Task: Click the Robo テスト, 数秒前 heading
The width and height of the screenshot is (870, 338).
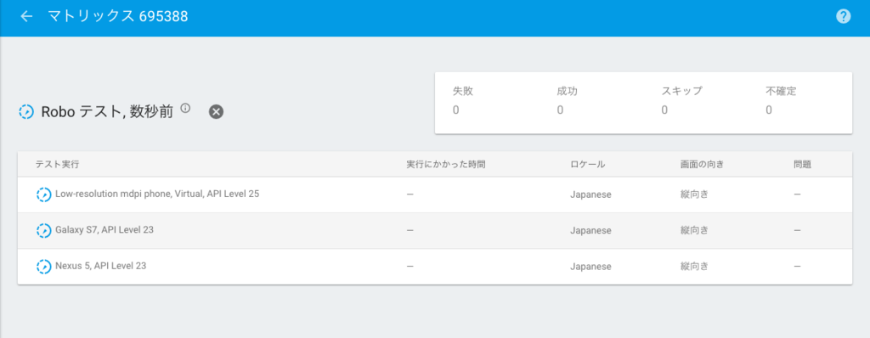Action: tap(107, 112)
